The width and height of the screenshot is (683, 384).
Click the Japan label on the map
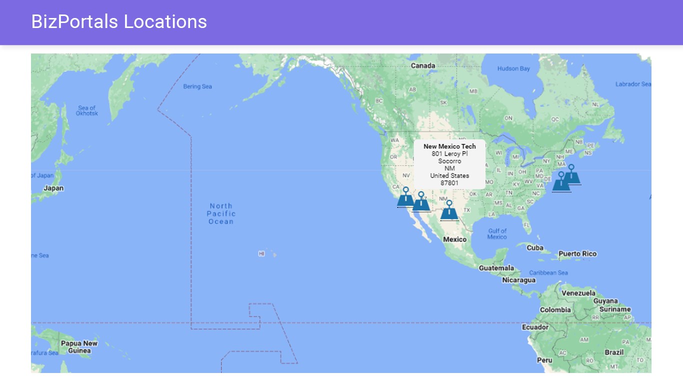tap(53, 188)
